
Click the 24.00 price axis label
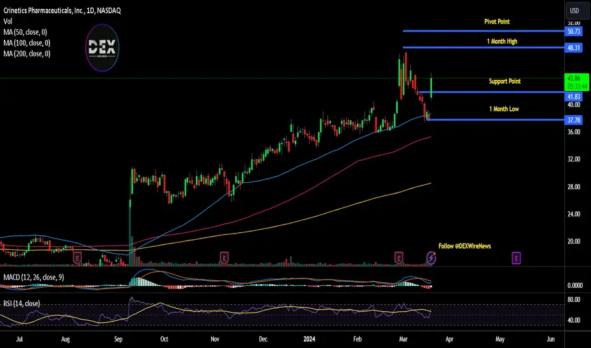(x=574, y=214)
